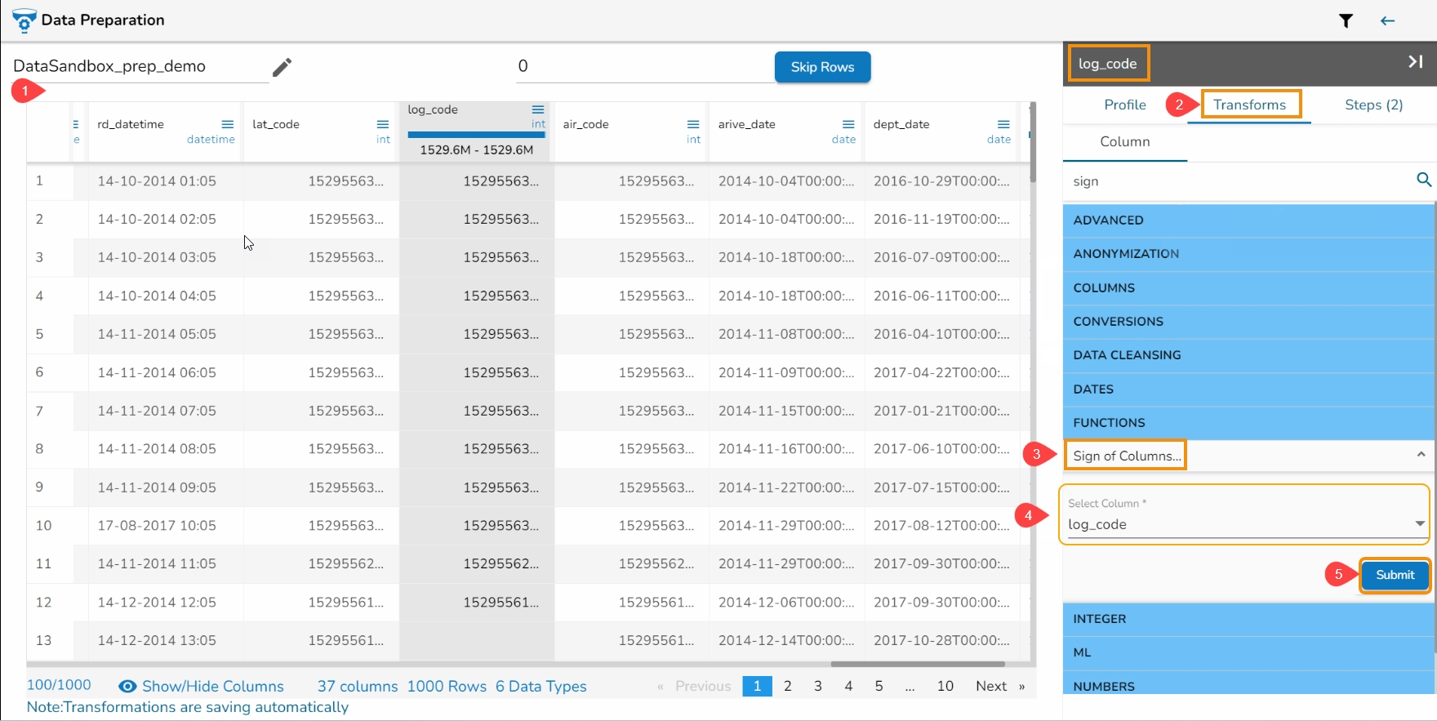Open the arive_date column menu icon
Image resolution: width=1437 pixels, height=721 pixels.
pyautogui.click(x=848, y=124)
